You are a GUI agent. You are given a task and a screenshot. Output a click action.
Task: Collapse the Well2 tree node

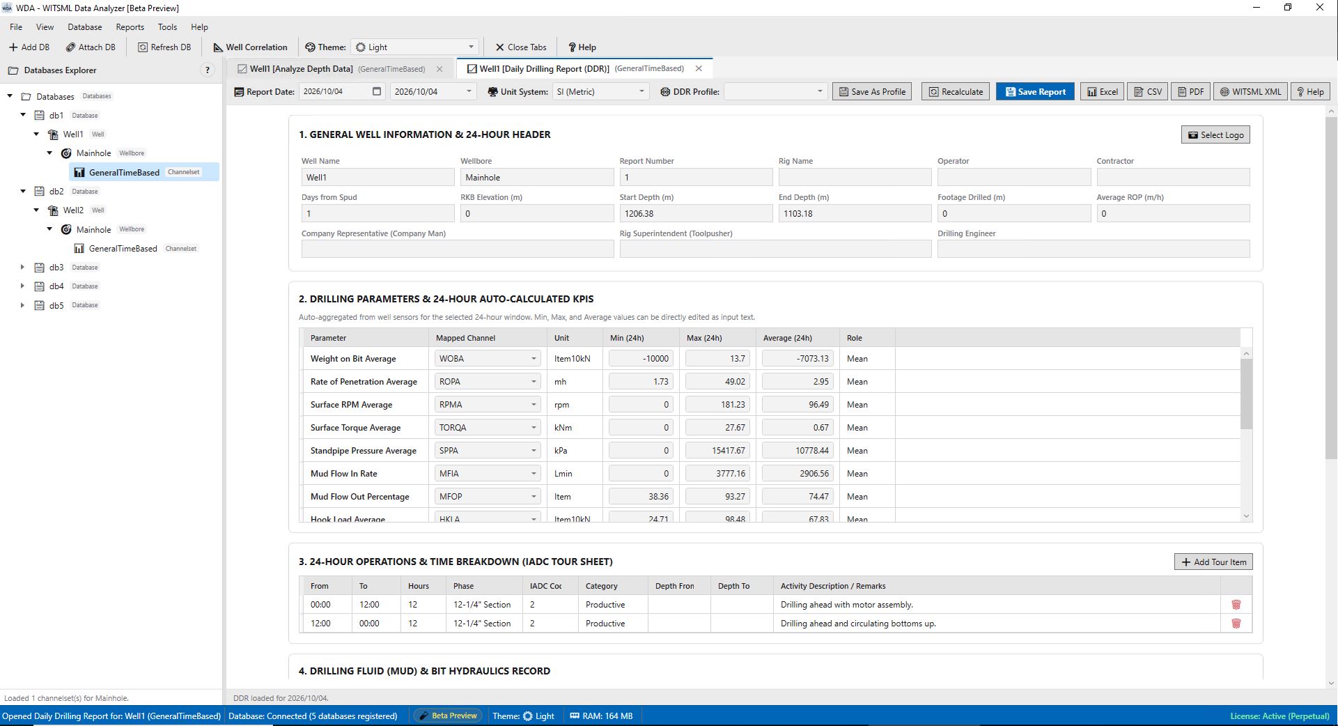[x=36, y=210]
